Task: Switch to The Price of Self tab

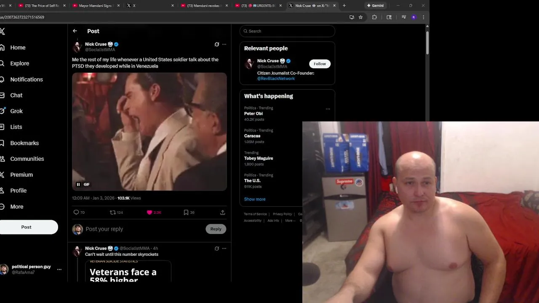Action: pyautogui.click(x=42, y=5)
